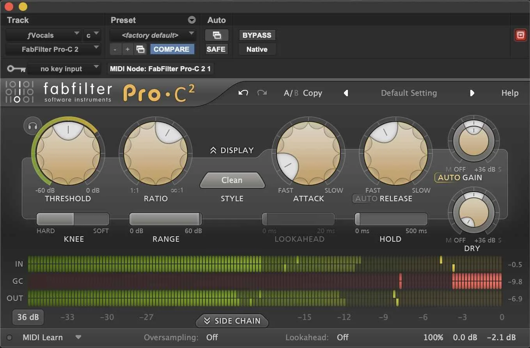Open the factory default preset dropdown
The image size is (530, 348).
152,35
